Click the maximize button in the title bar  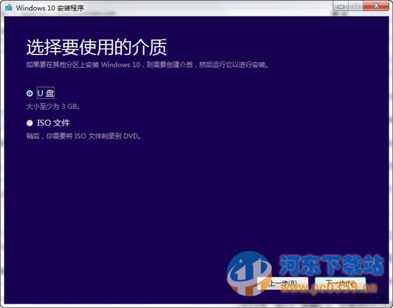click(x=356, y=6)
